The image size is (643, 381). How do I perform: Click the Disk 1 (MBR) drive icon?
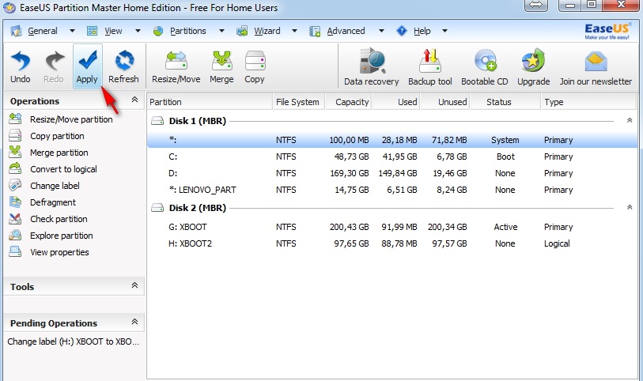pos(157,121)
